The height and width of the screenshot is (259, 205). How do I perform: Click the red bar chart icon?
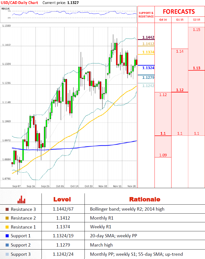[21, 200]
